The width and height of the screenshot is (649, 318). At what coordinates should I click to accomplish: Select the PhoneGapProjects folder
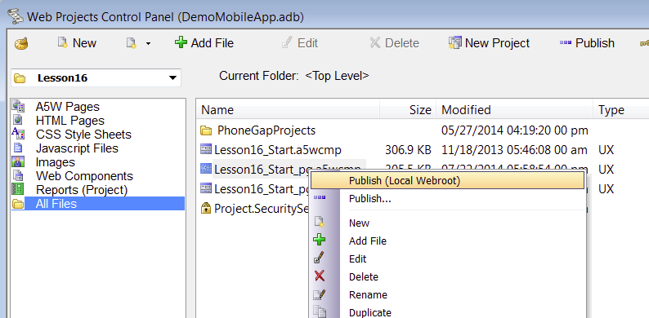(x=266, y=130)
